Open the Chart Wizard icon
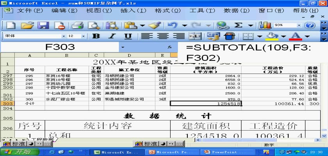Image resolution: width=328 pixels, height=156 pixels. [x=265, y=25]
